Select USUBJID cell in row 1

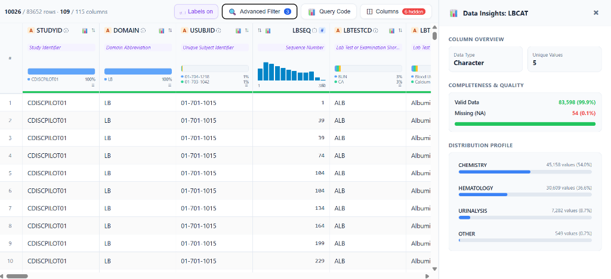[214, 103]
